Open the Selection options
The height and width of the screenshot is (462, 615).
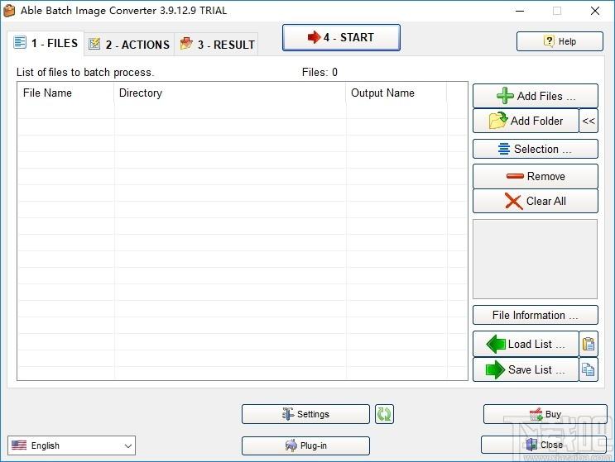(536, 149)
